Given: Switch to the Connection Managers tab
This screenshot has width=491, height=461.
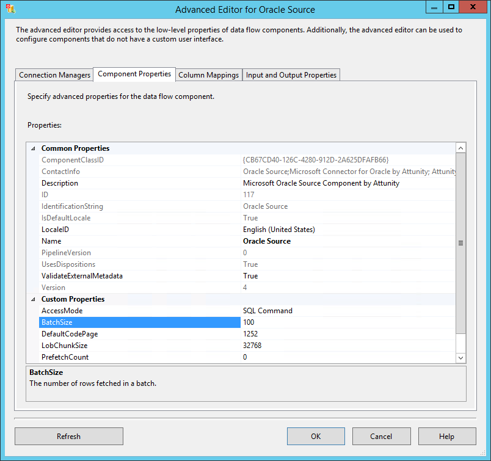Looking at the screenshot, I should [54, 74].
